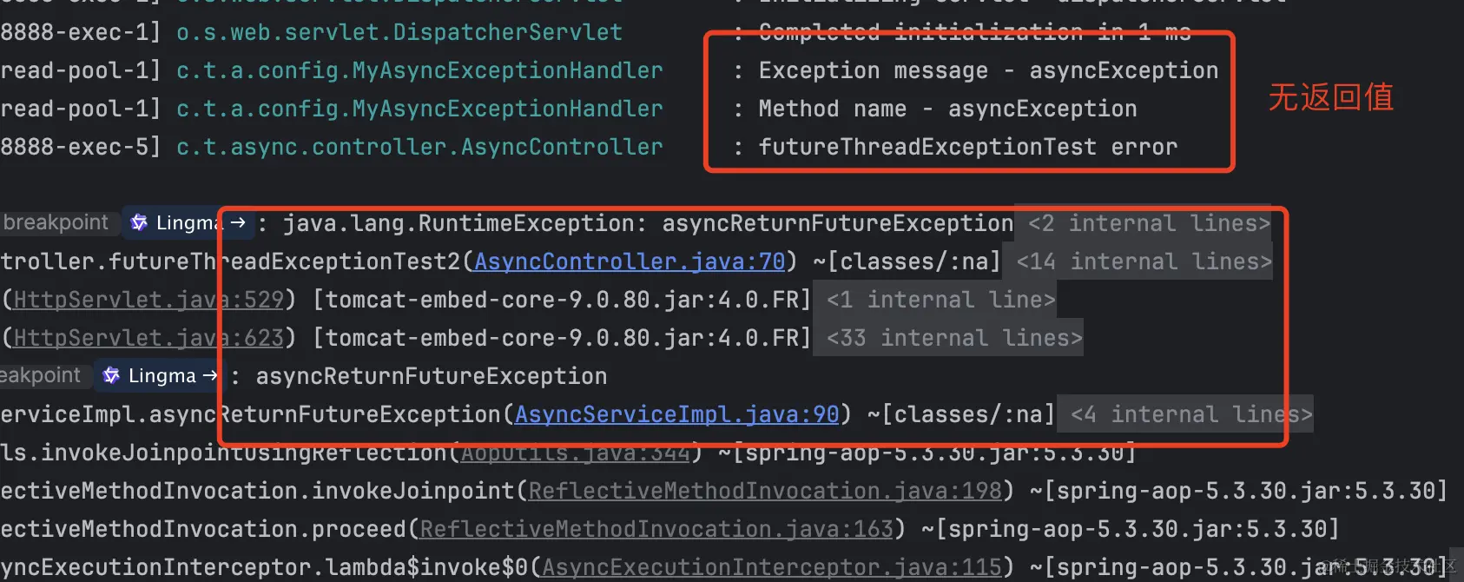
Task: Open the AsyncController.java:70 link
Action: click(630, 261)
